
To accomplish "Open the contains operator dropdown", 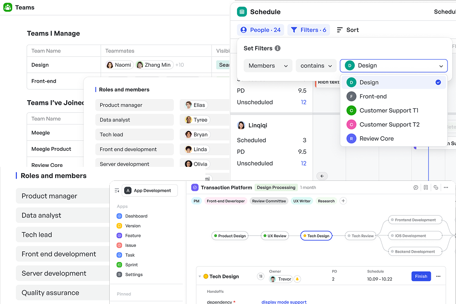I will tap(316, 66).
